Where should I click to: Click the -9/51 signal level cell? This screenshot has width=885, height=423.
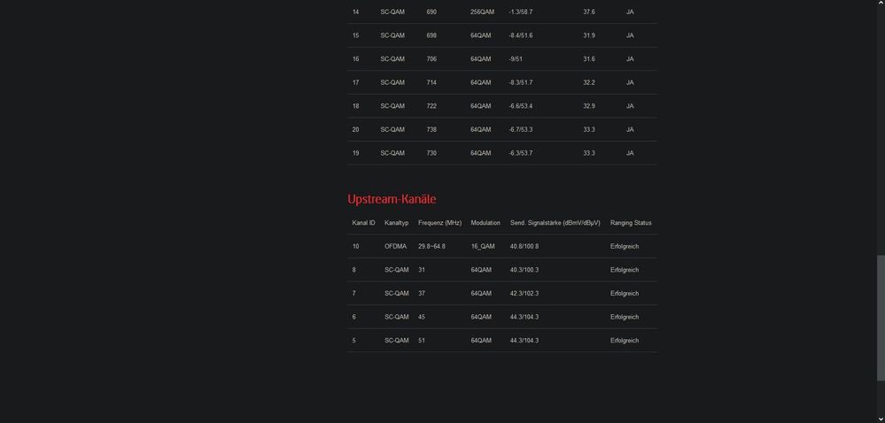[515, 59]
